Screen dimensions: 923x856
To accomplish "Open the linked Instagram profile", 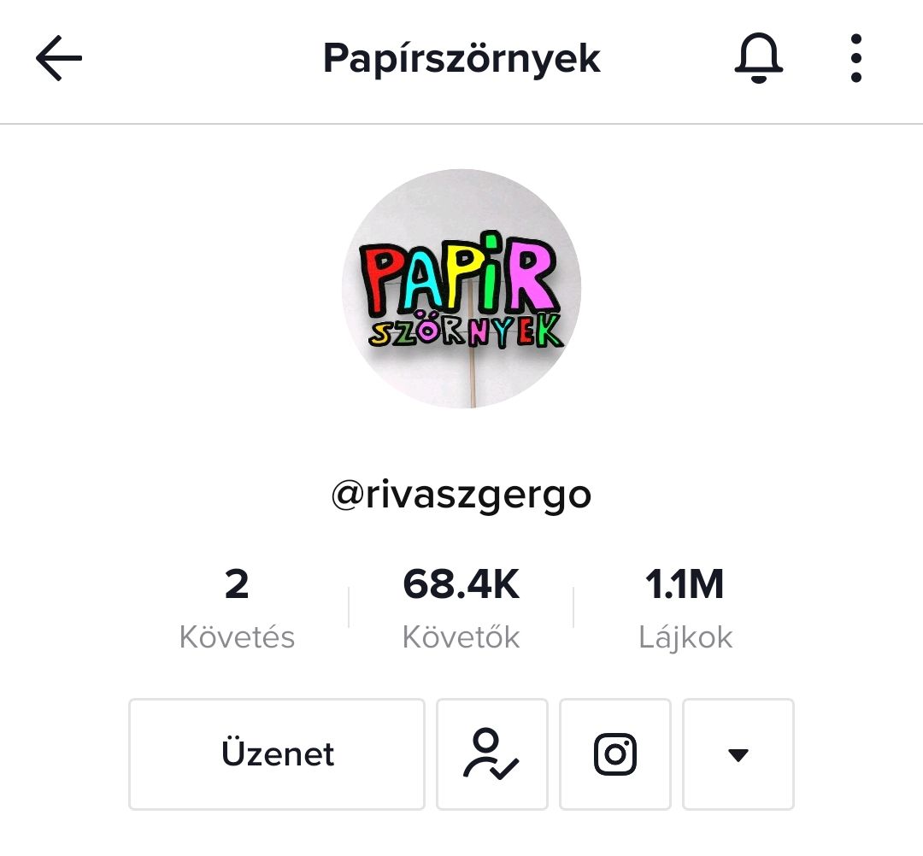I will click(x=615, y=754).
